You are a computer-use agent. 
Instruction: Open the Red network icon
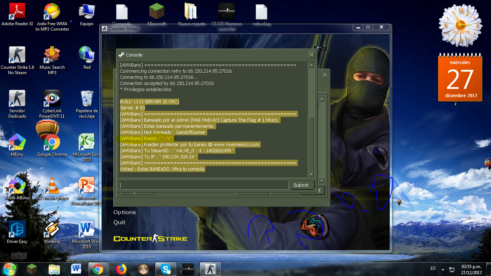pos(87,58)
